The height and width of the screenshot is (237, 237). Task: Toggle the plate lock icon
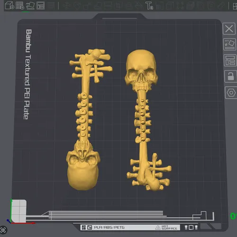231,76
